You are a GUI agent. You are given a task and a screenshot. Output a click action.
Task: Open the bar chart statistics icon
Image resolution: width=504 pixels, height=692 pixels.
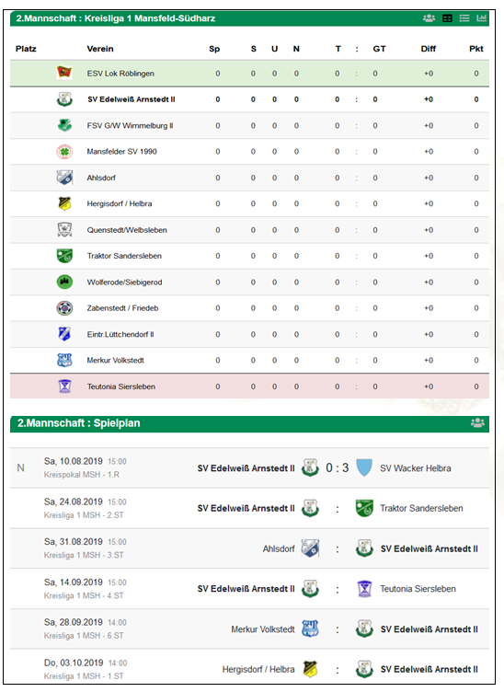point(482,18)
